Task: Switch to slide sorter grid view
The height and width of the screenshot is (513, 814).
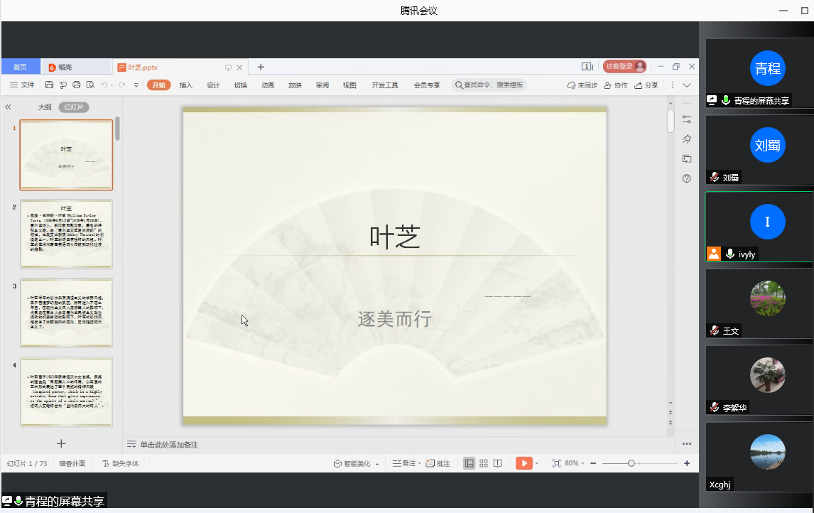Action: [484, 463]
